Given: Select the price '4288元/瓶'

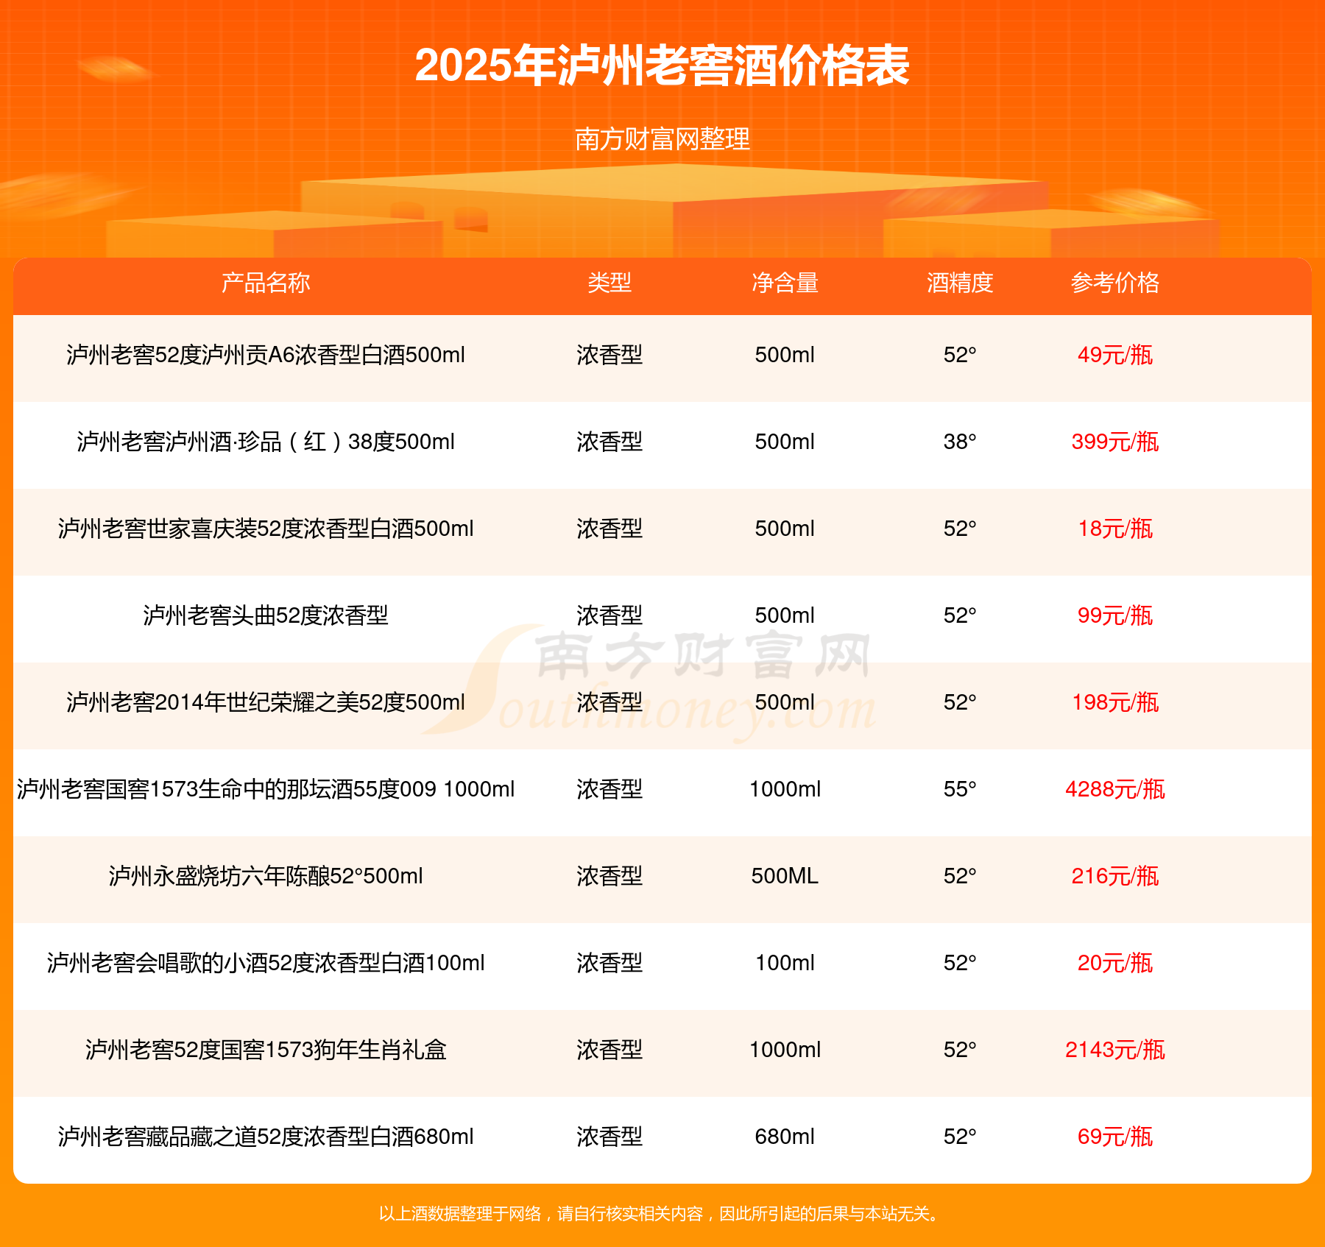Looking at the screenshot, I should 1115,789.
